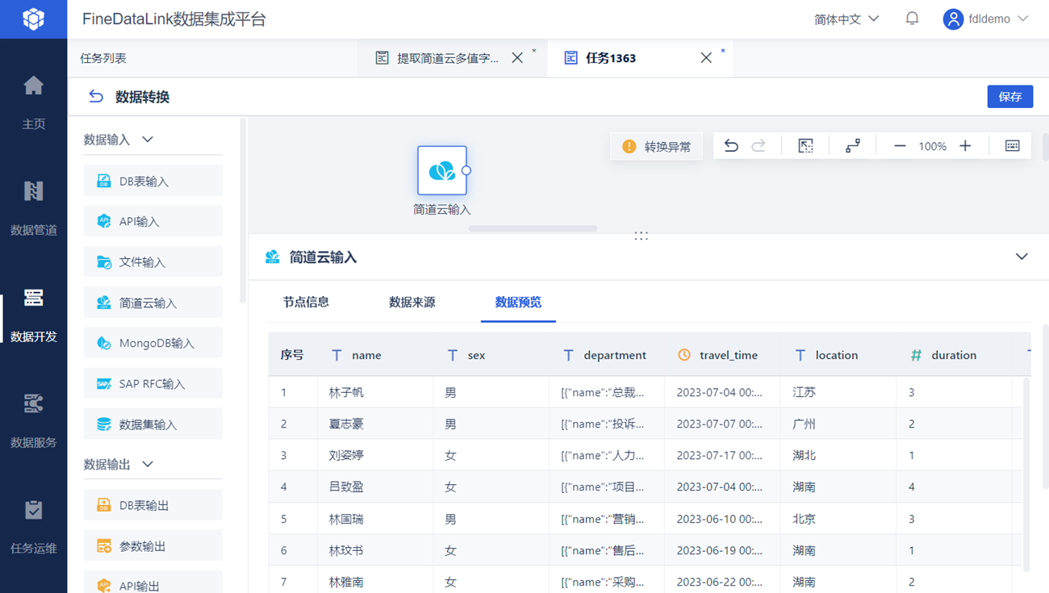The width and height of the screenshot is (1049, 593).
Task: Add a MongoDB输入 operator
Action: coord(153,343)
